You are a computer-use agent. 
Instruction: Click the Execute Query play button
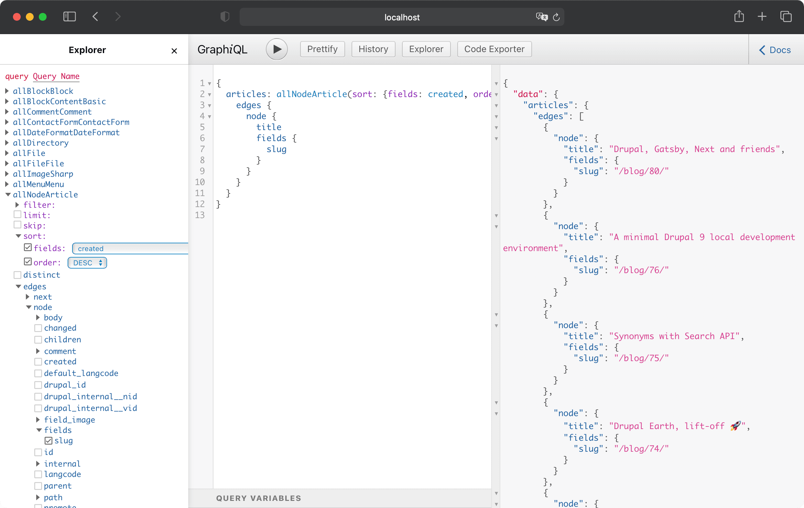coord(277,49)
